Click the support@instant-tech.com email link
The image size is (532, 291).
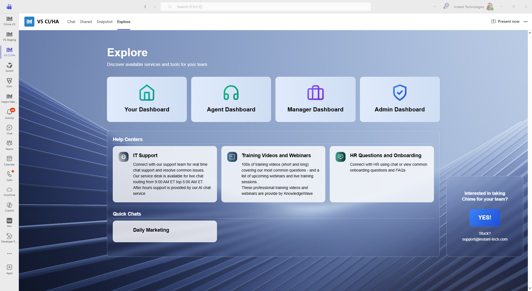coord(485,239)
